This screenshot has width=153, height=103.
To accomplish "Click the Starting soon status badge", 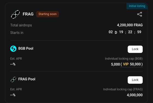I will pos(47,14).
